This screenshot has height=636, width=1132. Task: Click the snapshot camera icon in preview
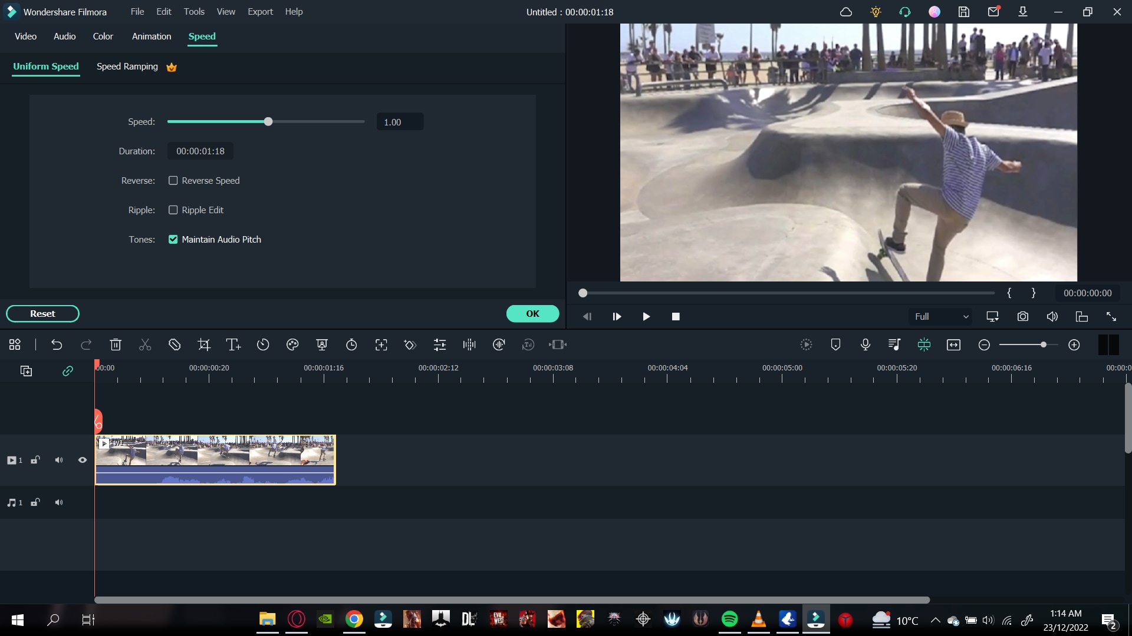[1023, 316]
